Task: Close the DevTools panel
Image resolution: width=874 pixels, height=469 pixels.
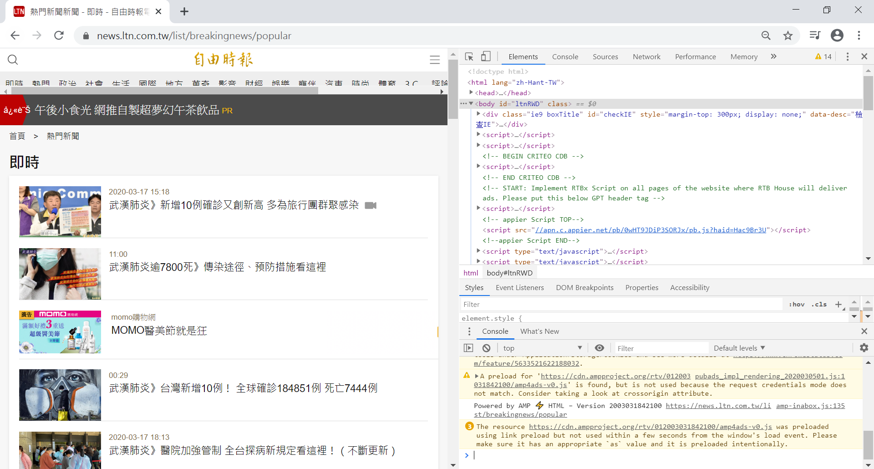Action: 864,56
